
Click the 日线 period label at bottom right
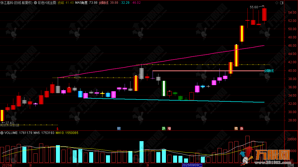(x=291, y=165)
